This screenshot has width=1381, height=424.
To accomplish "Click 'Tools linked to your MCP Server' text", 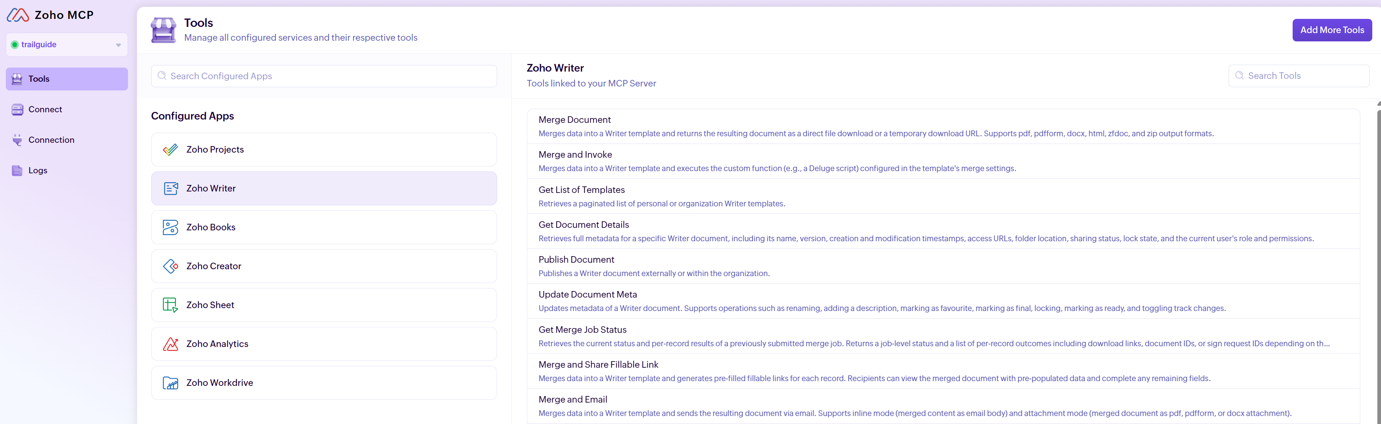I will pos(591,84).
